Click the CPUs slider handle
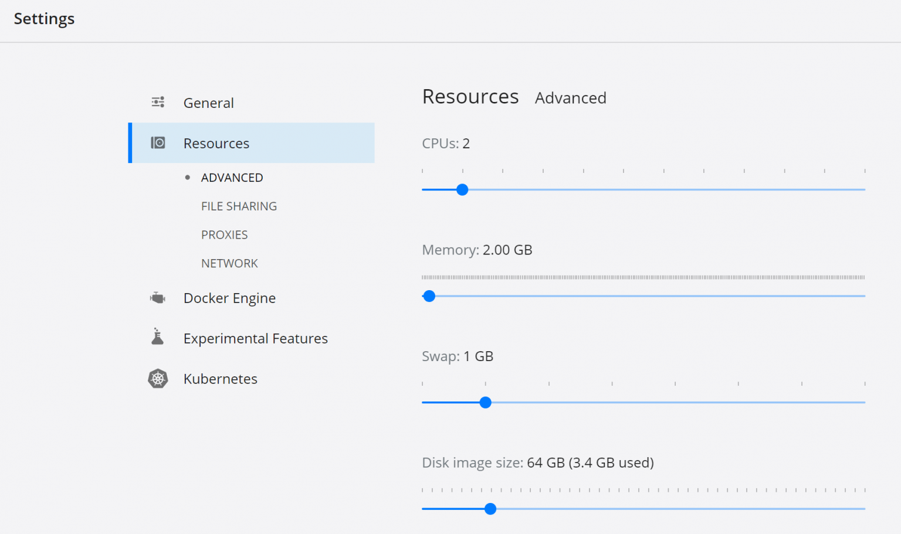The width and height of the screenshot is (901, 534). pyautogui.click(x=463, y=189)
